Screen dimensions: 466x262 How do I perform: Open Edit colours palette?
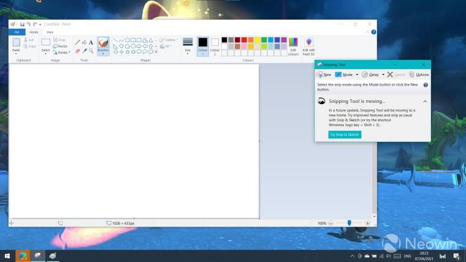click(x=293, y=47)
